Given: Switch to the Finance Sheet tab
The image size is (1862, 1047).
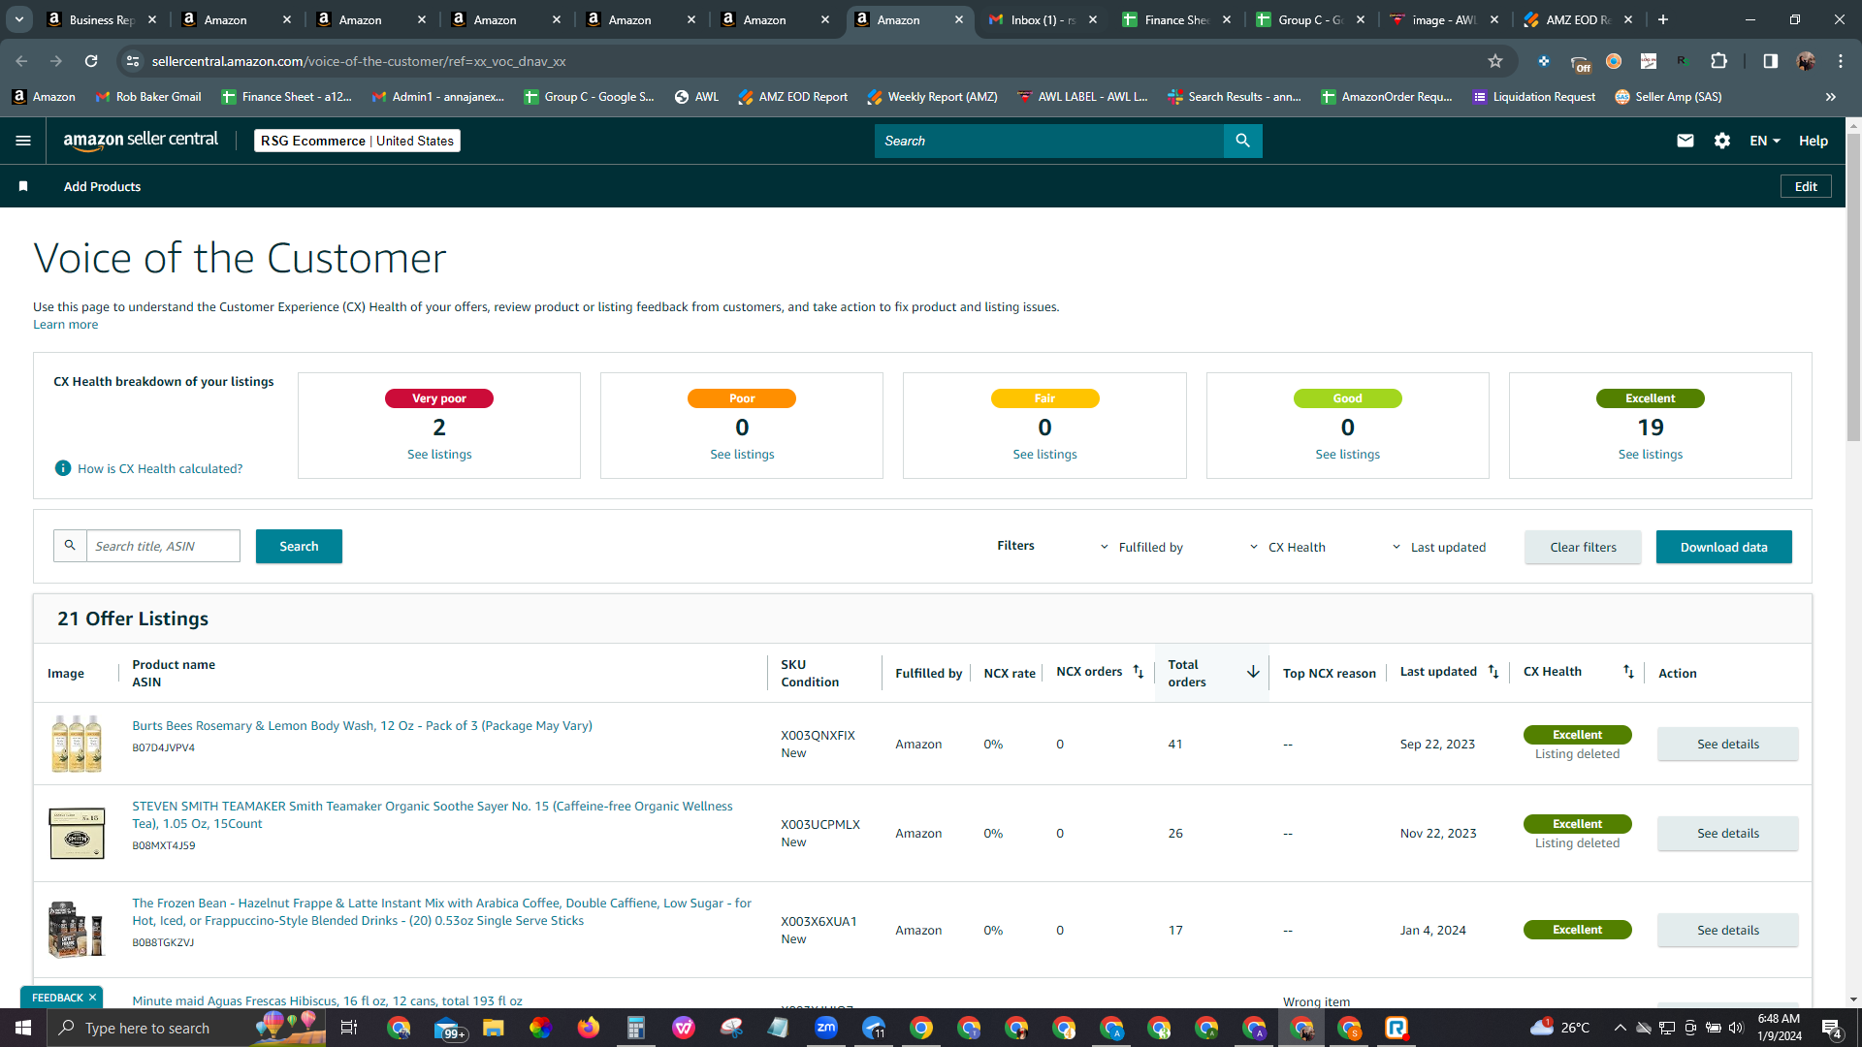Looking at the screenshot, I should click(x=1178, y=19).
